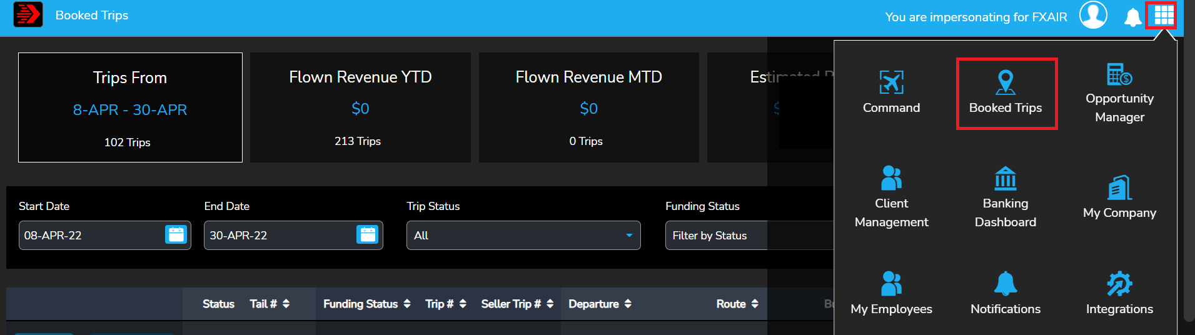This screenshot has width=1195, height=335.
Task: Go to My Company
Action: 1119,197
